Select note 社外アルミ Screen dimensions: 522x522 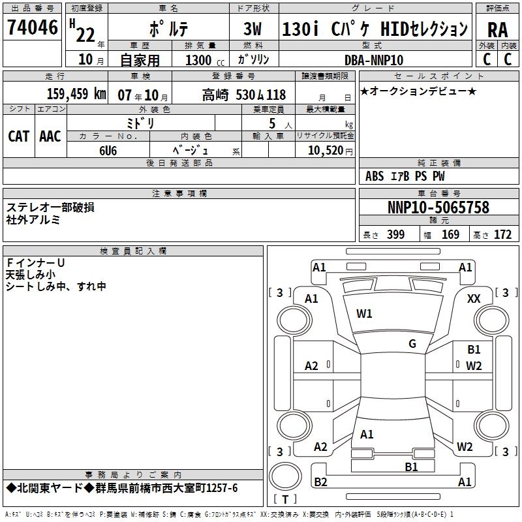pyautogui.click(x=33, y=219)
